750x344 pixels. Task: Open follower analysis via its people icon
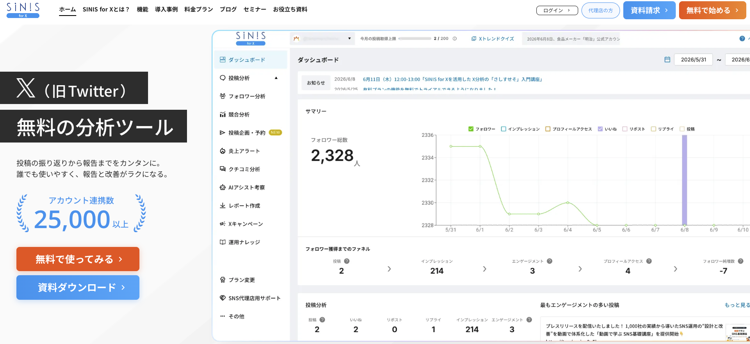(x=222, y=96)
